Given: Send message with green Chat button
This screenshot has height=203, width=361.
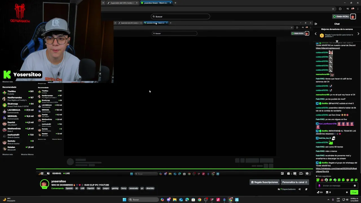Looking at the screenshot, I should [x=354, y=192].
